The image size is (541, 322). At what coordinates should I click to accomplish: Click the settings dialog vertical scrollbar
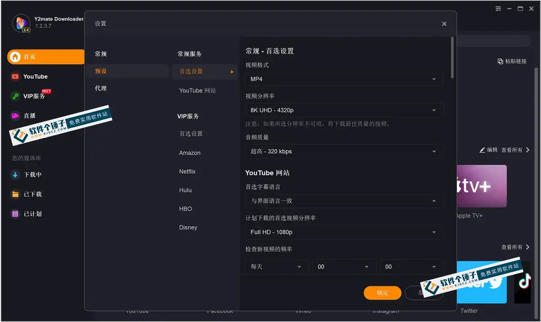(x=452, y=59)
